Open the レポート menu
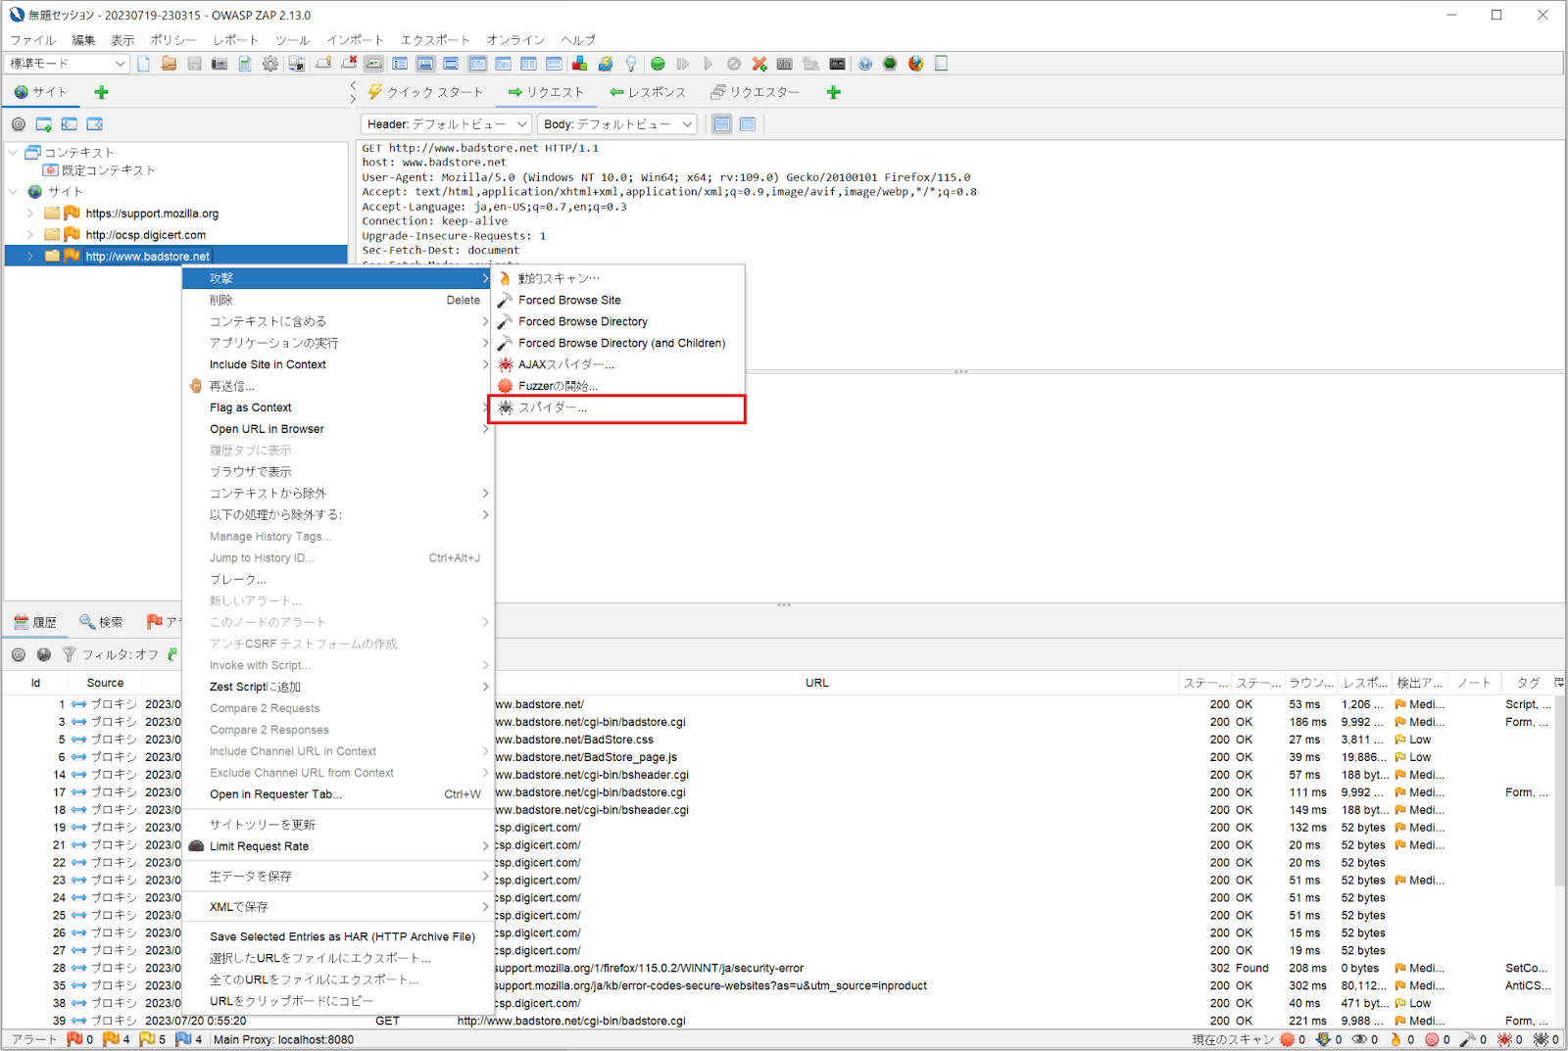Screen dimensions: 1568x1051 pyautogui.click(x=235, y=40)
